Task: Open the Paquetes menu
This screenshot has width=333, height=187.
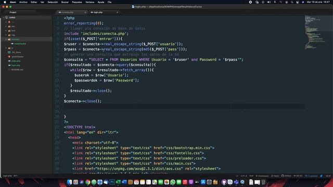Action: tap(77, 2)
